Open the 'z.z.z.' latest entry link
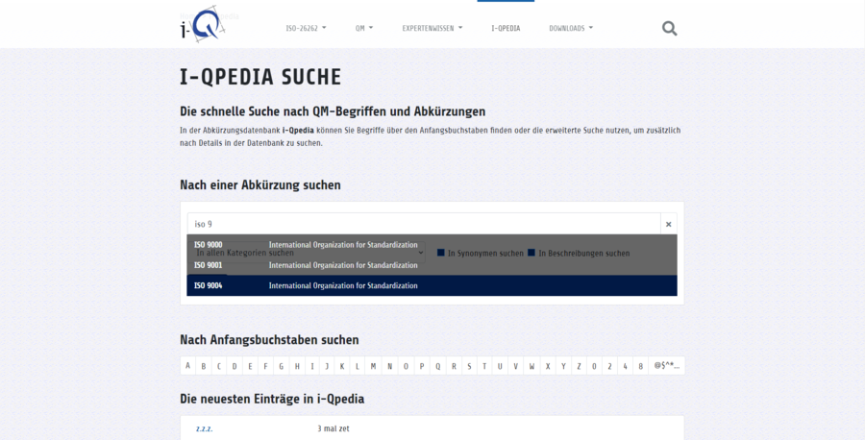Image resolution: width=865 pixels, height=440 pixels. click(204, 428)
